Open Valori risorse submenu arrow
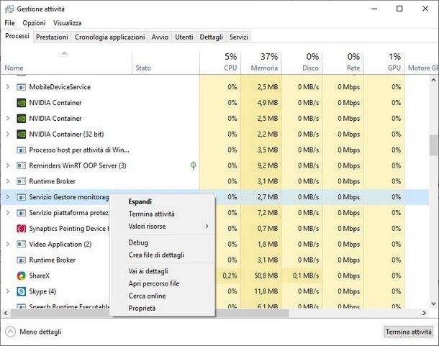Image resolution: width=439 pixels, height=346 pixels. click(x=207, y=226)
